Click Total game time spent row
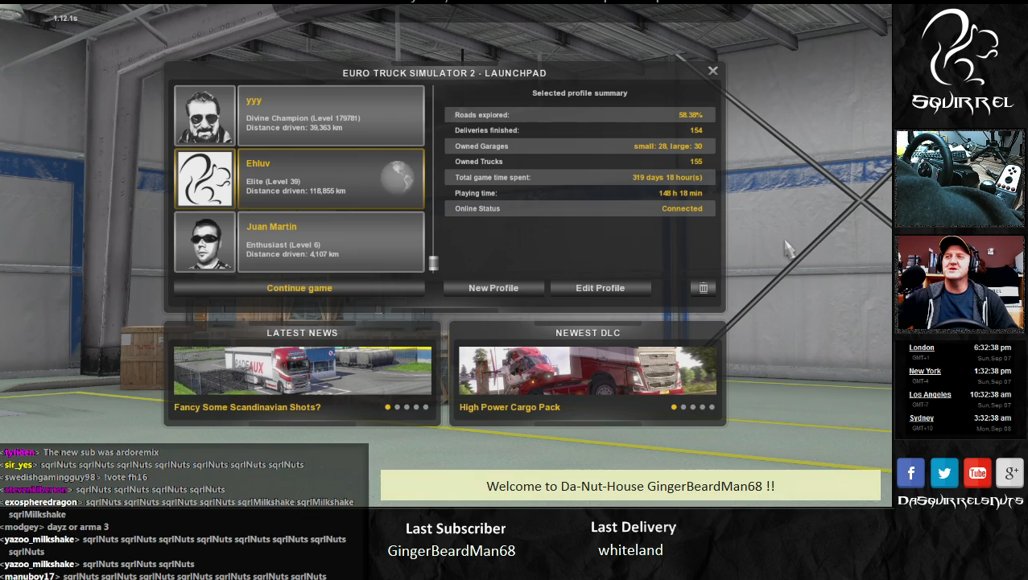Viewport: 1028px width, 580px height. 579,177
